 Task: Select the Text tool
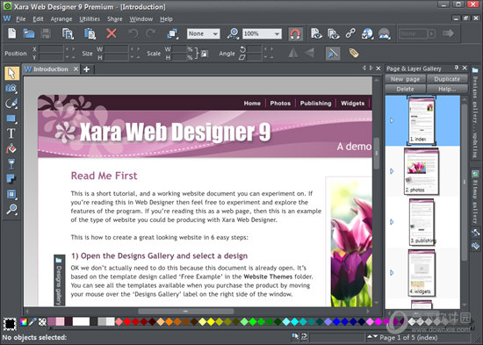point(11,133)
